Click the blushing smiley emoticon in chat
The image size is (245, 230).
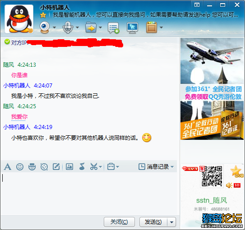pyautogui.click(x=147, y=138)
